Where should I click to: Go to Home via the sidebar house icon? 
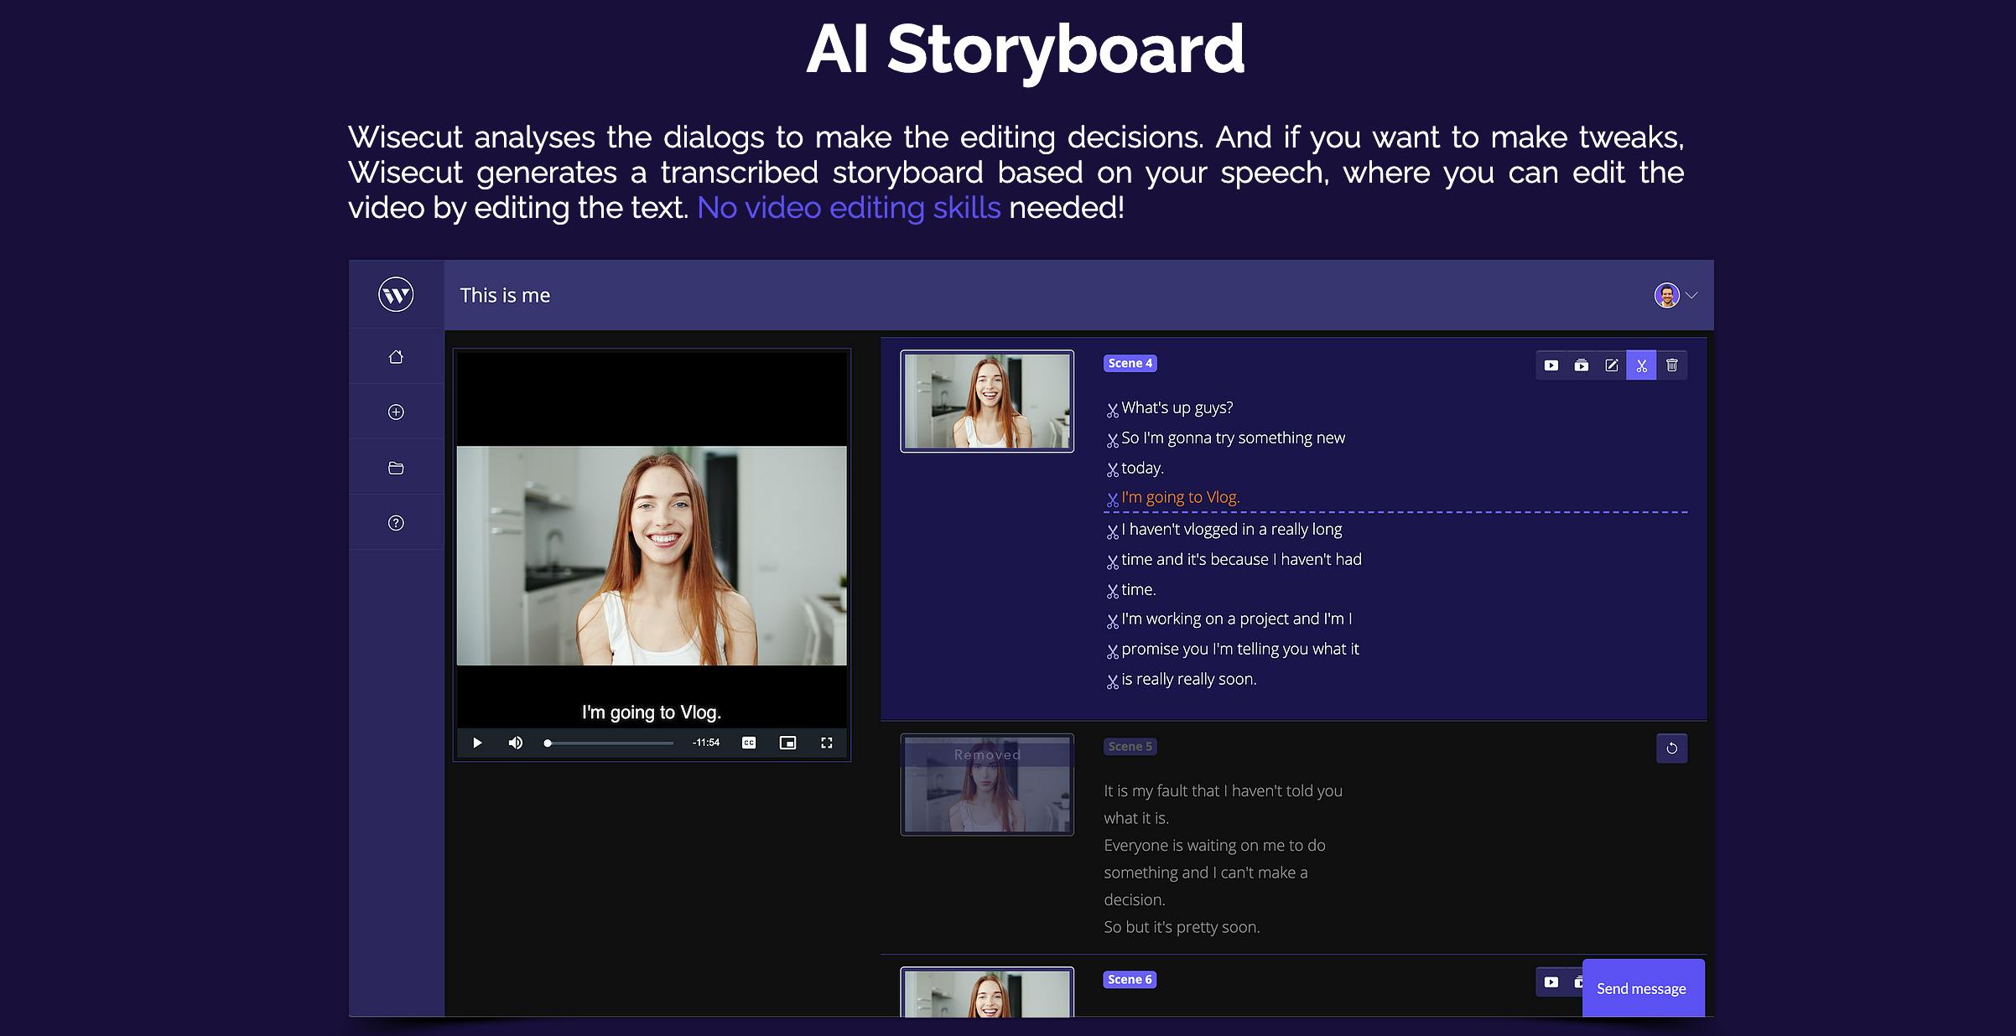(x=396, y=357)
